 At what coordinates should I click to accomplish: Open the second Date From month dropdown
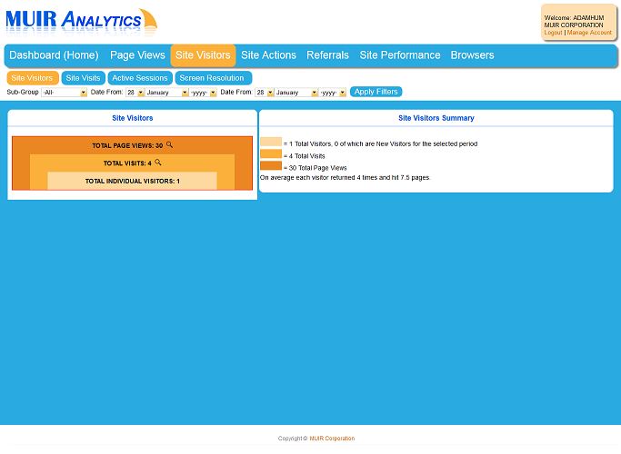click(295, 93)
